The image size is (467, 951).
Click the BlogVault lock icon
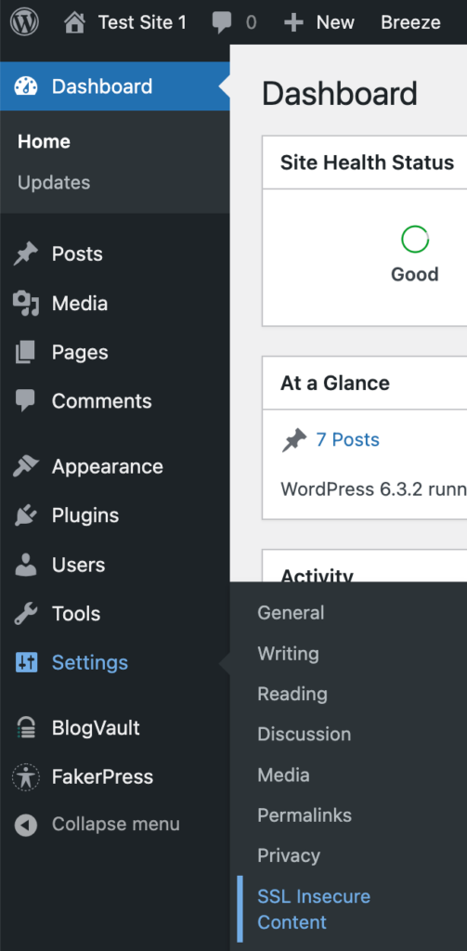pyautogui.click(x=26, y=728)
